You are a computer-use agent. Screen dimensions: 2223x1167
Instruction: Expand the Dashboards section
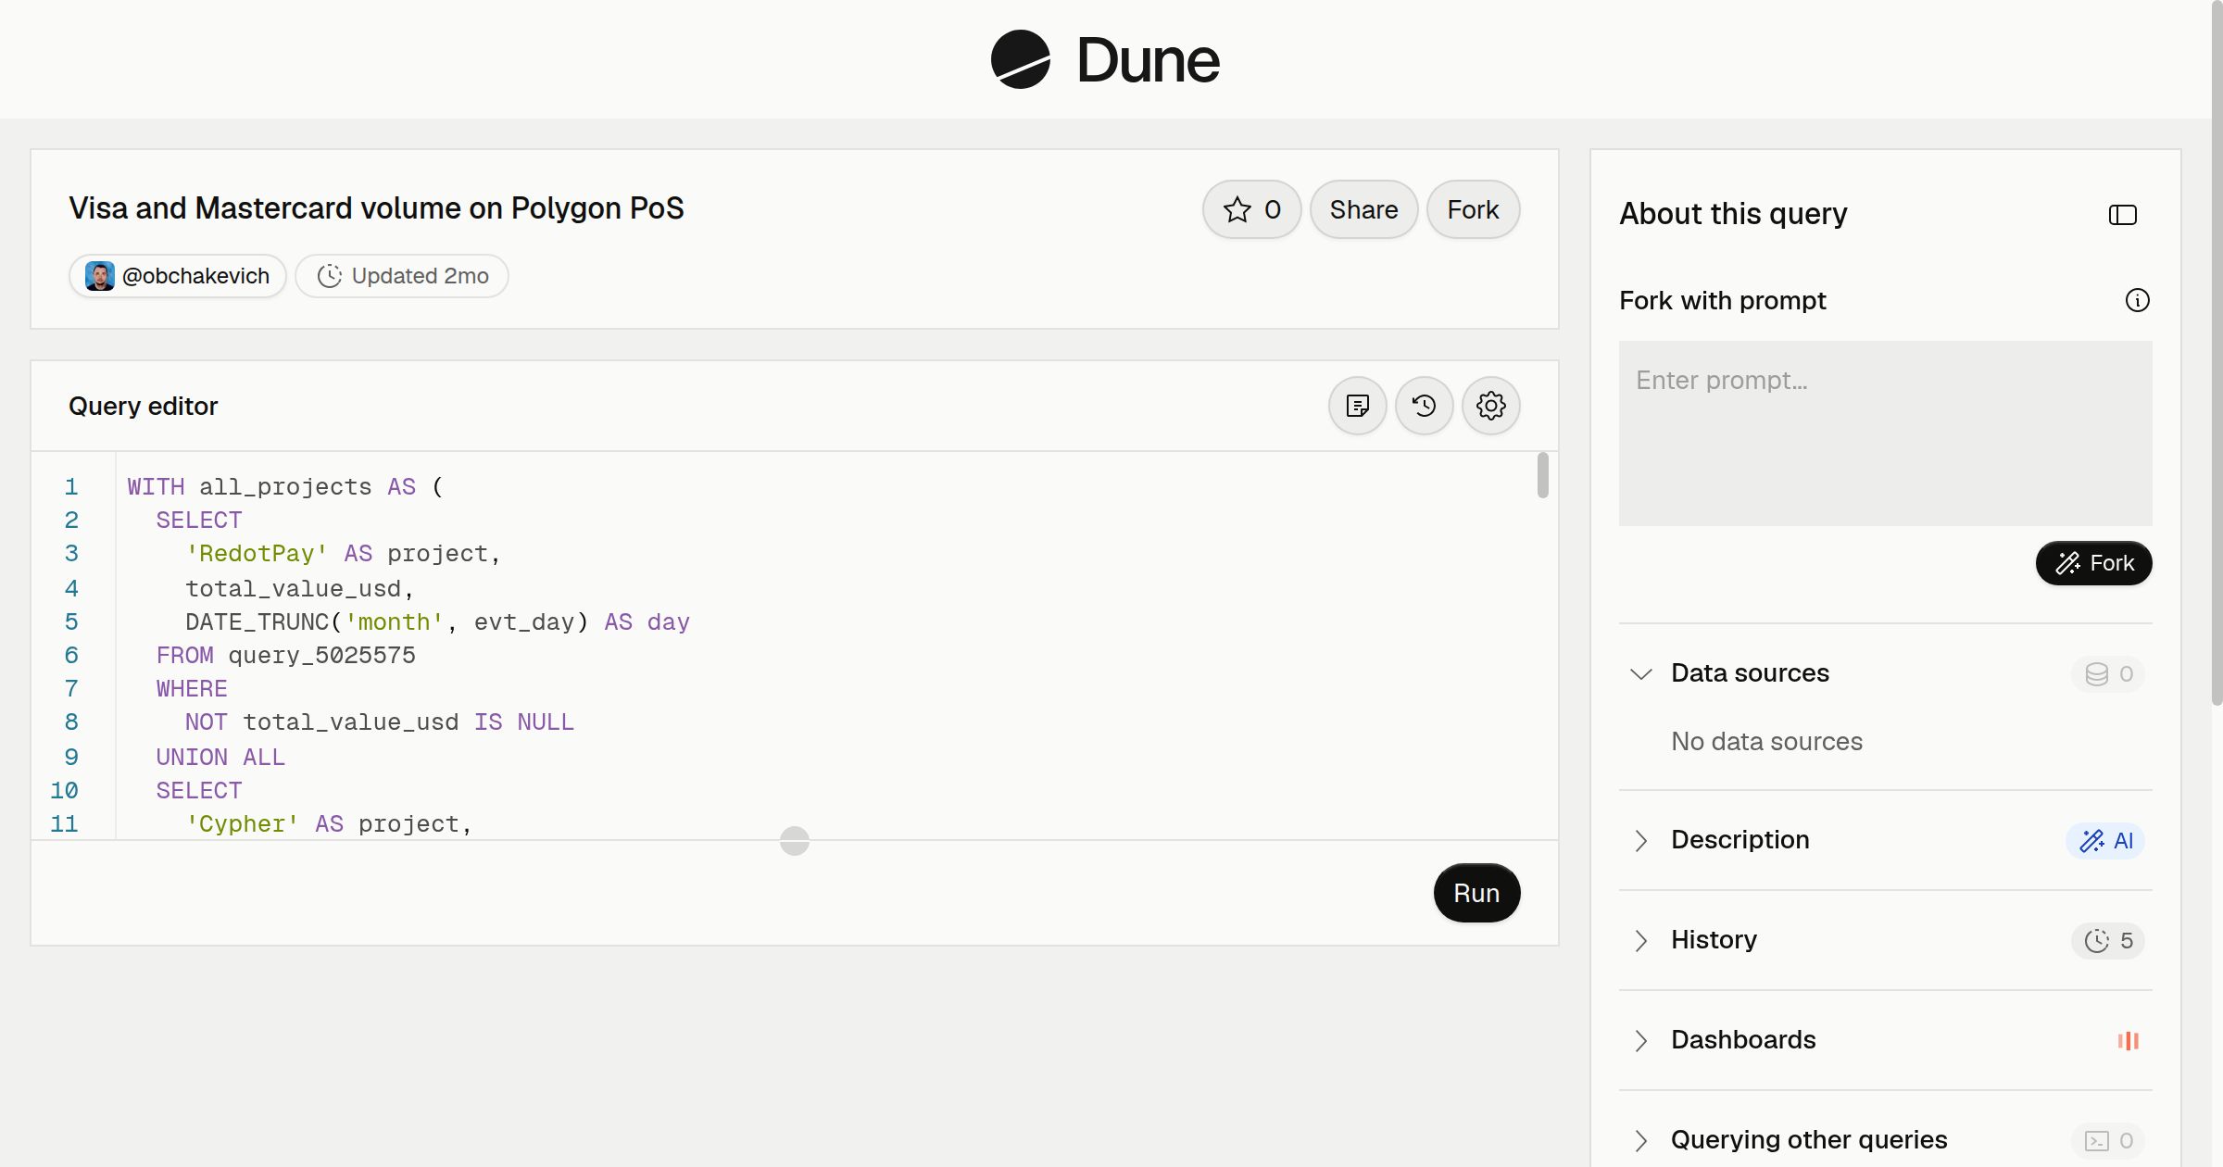pos(1640,1040)
